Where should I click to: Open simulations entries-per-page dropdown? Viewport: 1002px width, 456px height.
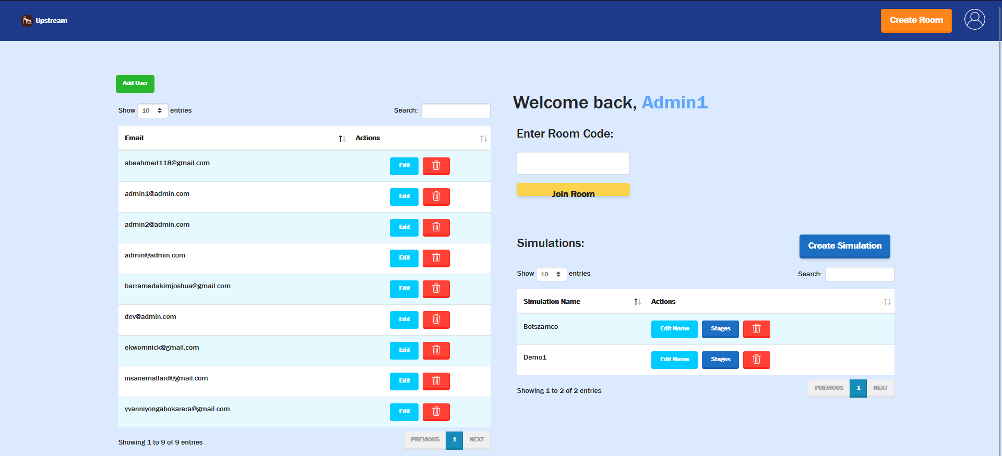pyautogui.click(x=551, y=274)
